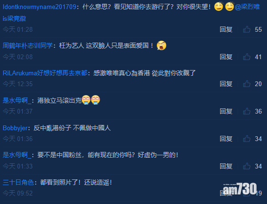Click 回复 on the 港独立马滚出克 comment

click(226, 111)
